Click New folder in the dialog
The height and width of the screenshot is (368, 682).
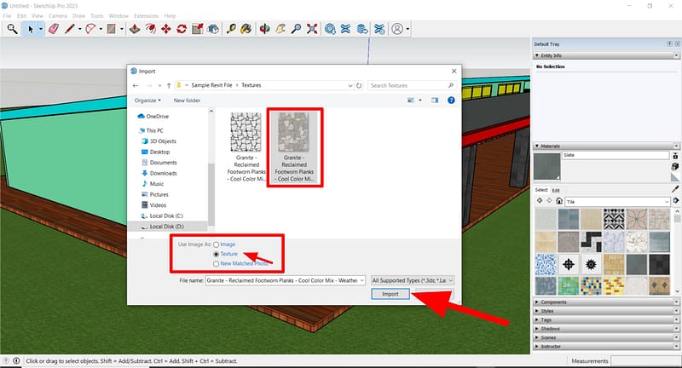coord(187,101)
